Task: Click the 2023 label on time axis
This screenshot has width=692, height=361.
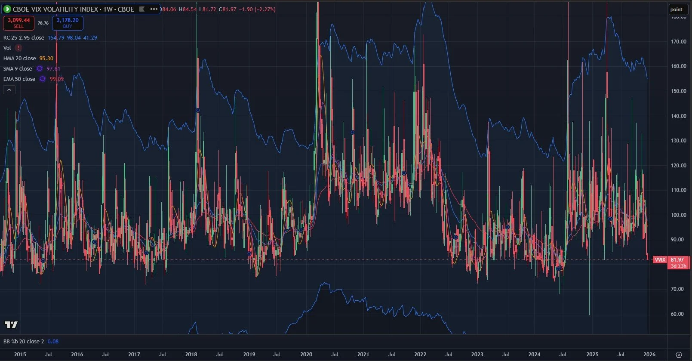Action: tap(477, 355)
